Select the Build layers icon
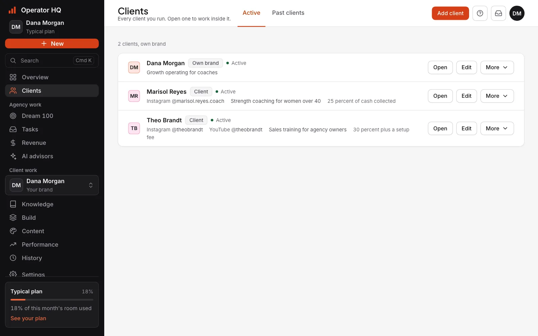The image size is (538, 336). click(x=13, y=218)
